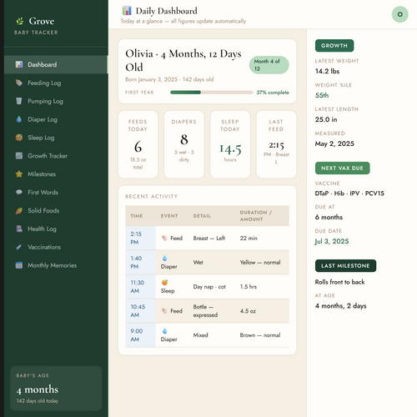Open the Health Log page
Screen dimensions: 417x417
pos(56,229)
